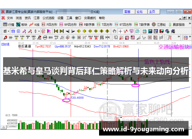Open the 交易委托 menu
The image size is (192, 139).
pos(90,18)
